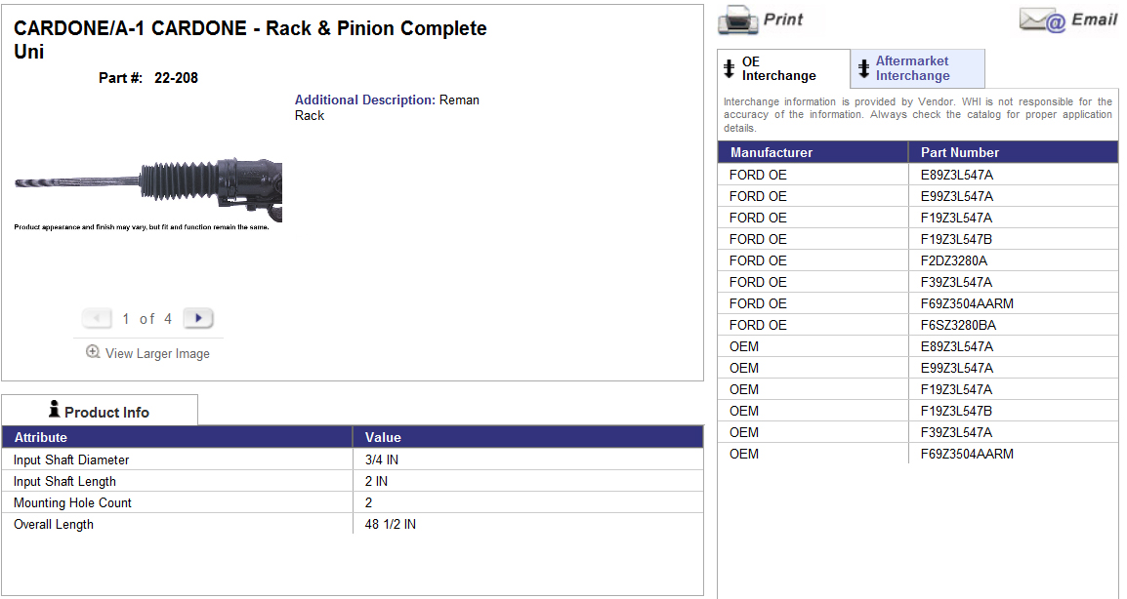This screenshot has width=1127, height=599.
Task: Click the Print text link
Action: (x=783, y=20)
